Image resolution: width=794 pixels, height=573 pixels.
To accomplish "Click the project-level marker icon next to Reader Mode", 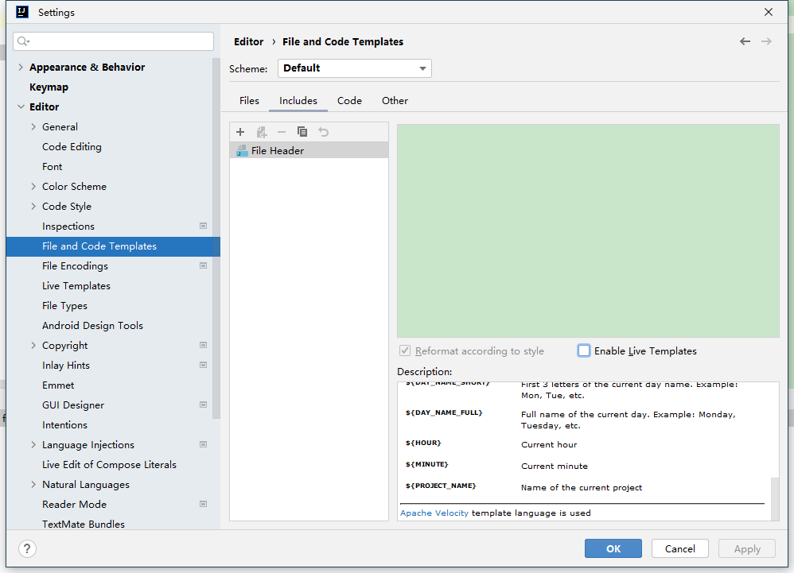I will pos(203,504).
